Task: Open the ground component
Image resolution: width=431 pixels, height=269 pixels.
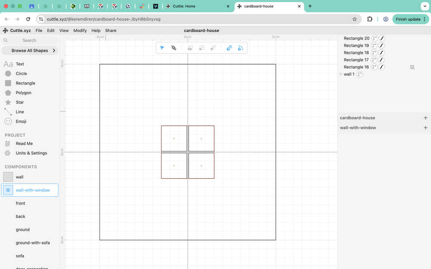Action: pos(22,229)
